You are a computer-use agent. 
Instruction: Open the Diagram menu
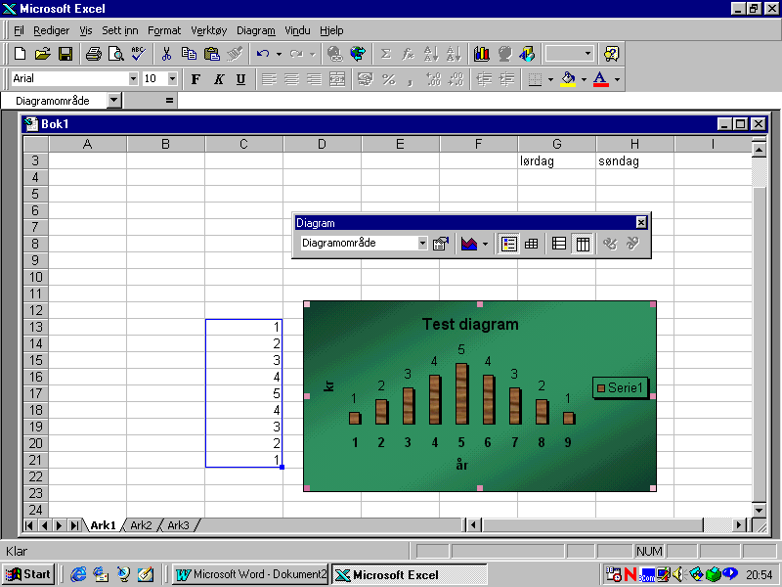pos(256,30)
